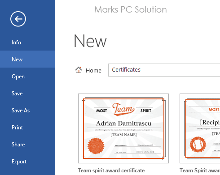Image resolution: width=220 pixels, height=175 pixels.
Task: Click the back arrow circle button
Action: (18, 19)
